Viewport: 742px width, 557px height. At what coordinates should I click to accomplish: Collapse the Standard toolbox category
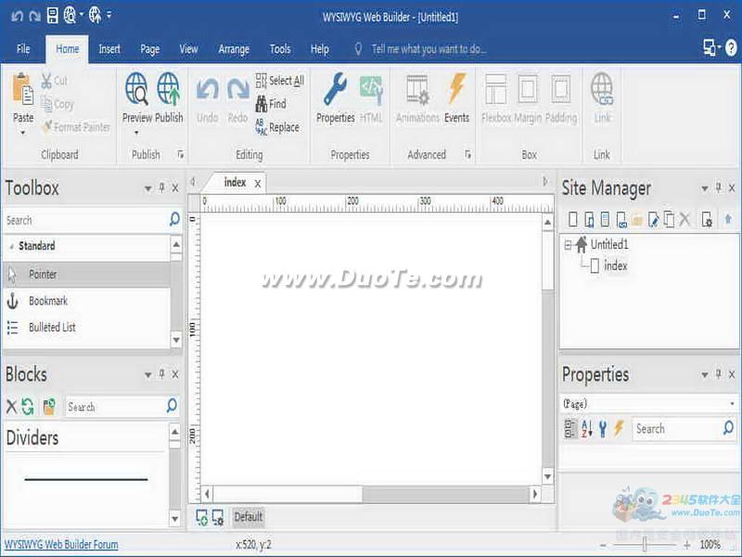(x=12, y=246)
